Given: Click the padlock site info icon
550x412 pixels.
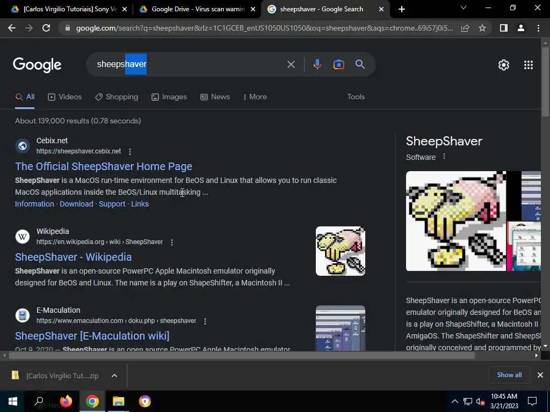Looking at the screenshot, I should [x=68, y=28].
